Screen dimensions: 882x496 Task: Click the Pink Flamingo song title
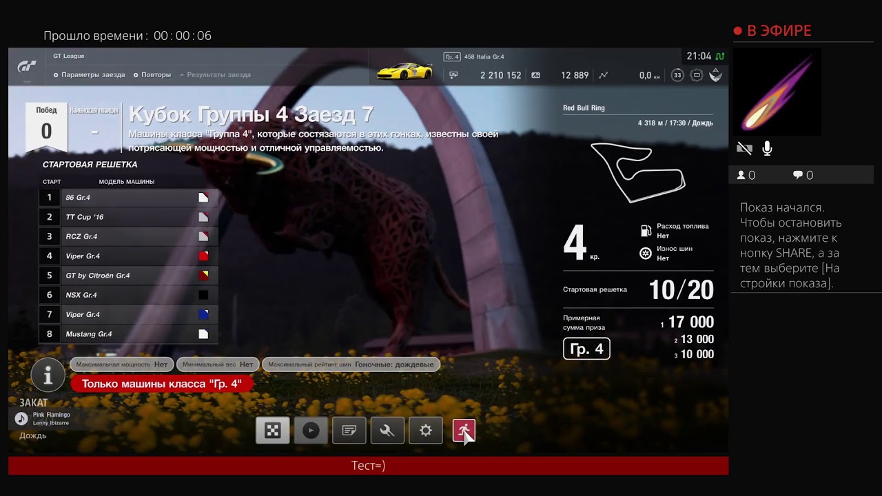tap(52, 415)
